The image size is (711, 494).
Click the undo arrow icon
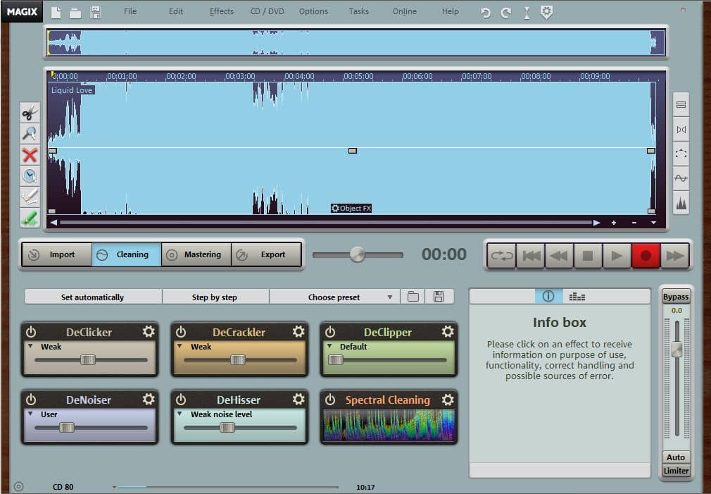485,13
